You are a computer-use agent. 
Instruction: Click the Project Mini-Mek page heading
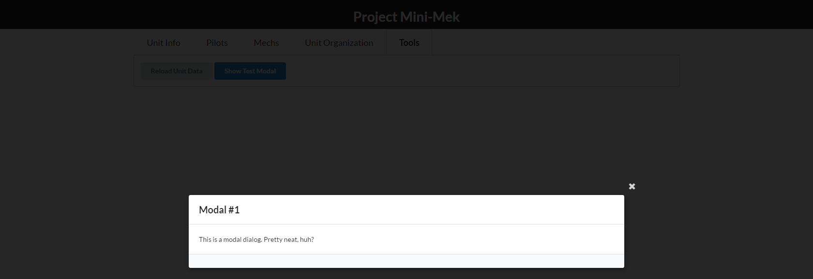click(406, 17)
